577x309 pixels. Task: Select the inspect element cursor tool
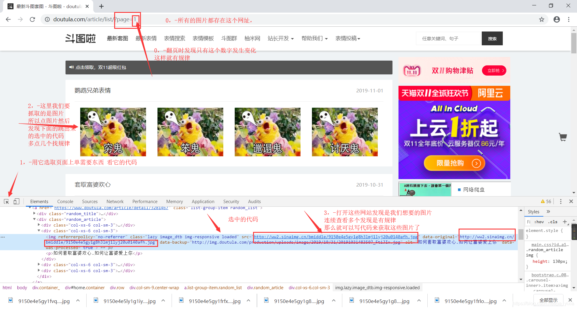(6, 201)
